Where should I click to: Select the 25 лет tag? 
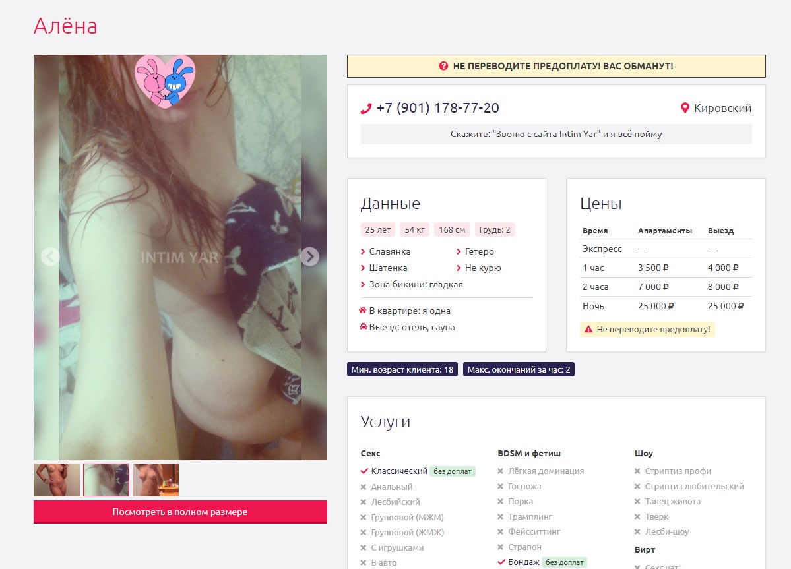click(378, 230)
